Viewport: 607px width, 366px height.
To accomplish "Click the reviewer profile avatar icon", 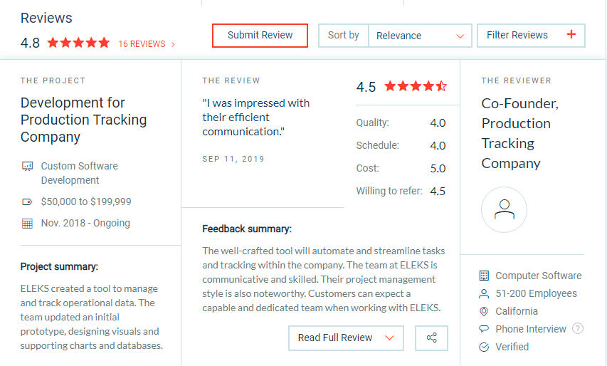I will 504,210.
